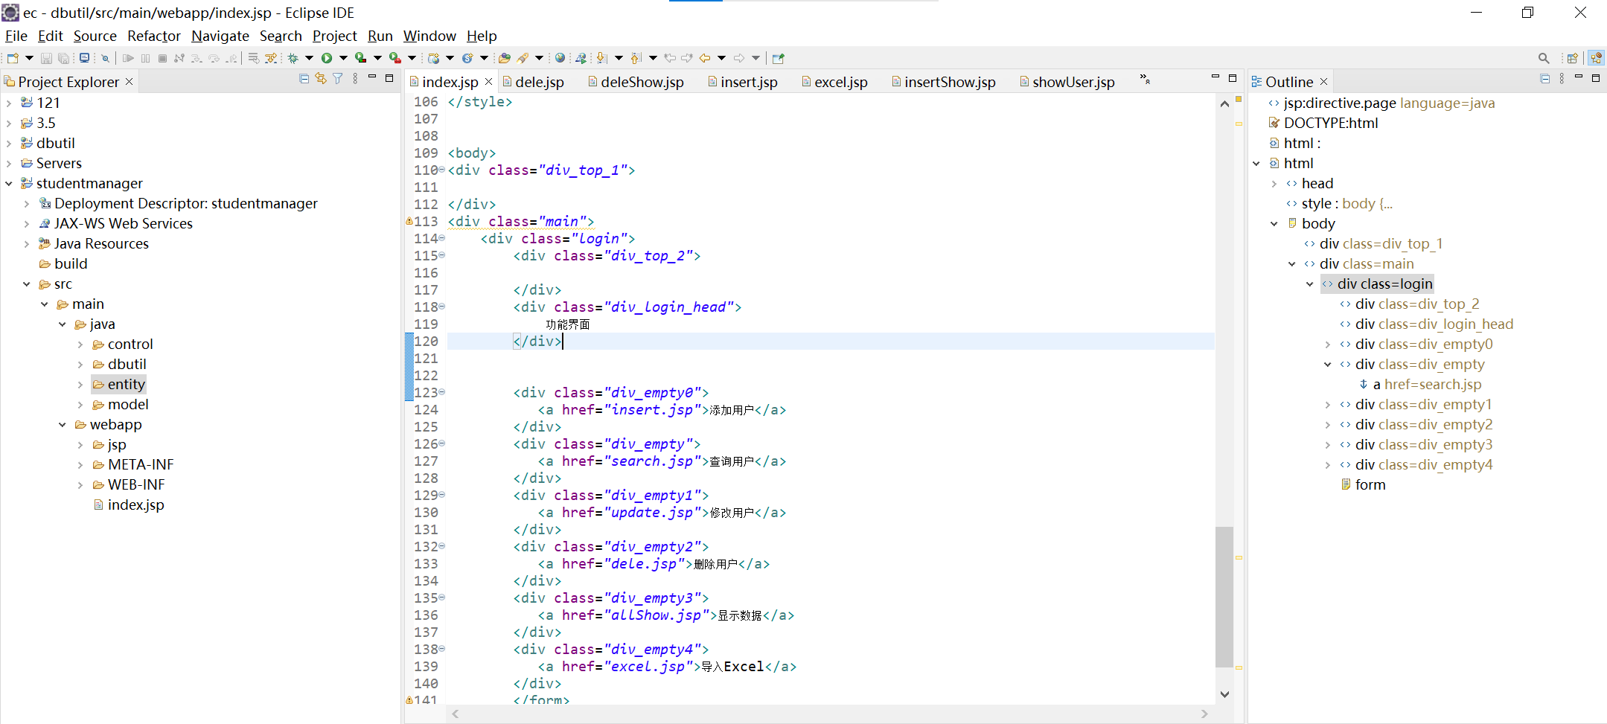The width and height of the screenshot is (1607, 724).
Task: Close the Project Explorer view
Action: click(x=130, y=81)
